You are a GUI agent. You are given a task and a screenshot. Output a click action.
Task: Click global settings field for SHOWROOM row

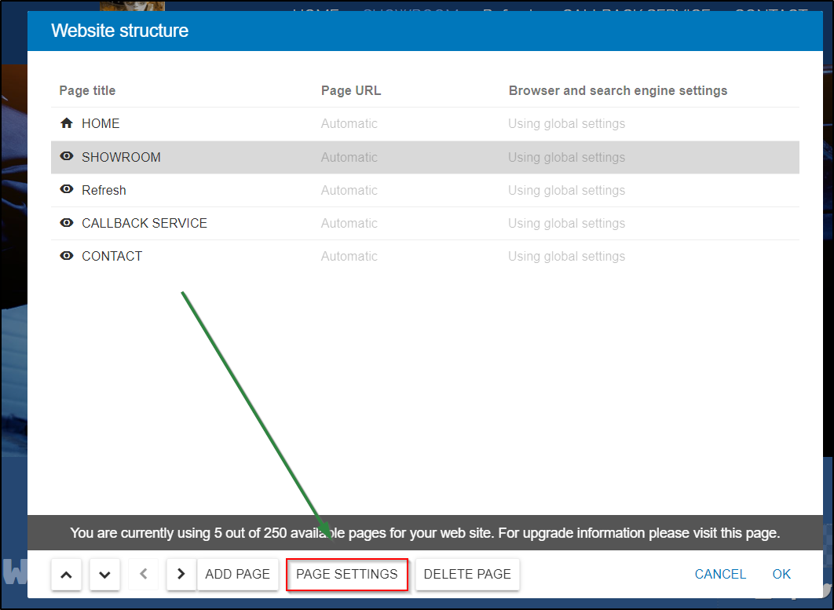(x=566, y=157)
